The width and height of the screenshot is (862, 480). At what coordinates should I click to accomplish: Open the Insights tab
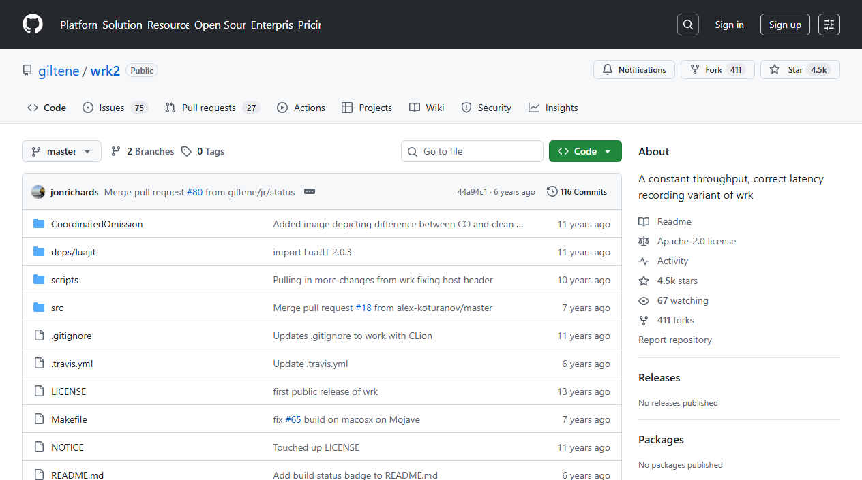[553, 108]
